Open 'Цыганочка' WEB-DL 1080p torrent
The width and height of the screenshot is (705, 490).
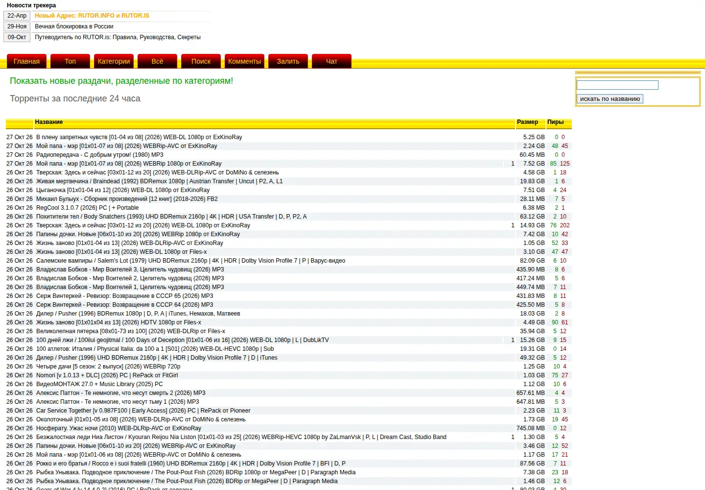123,190
